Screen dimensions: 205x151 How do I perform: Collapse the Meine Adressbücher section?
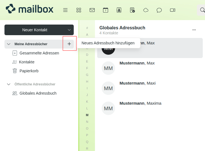point(9,44)
